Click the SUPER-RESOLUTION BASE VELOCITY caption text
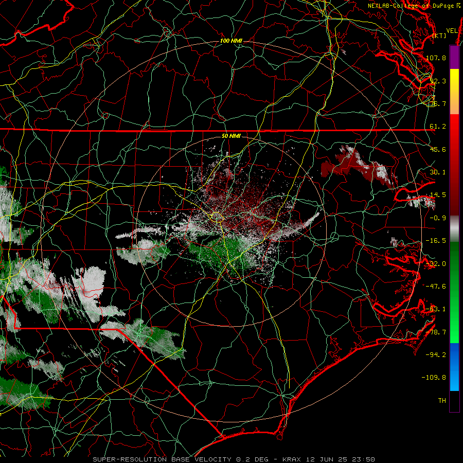The image size is (463, 463). [x=162, y=459]
